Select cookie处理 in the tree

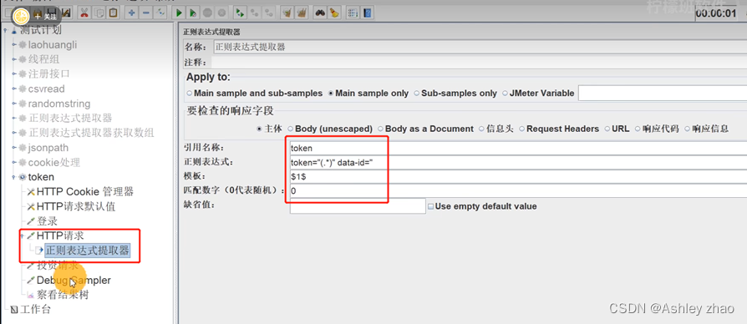(53, 163)
